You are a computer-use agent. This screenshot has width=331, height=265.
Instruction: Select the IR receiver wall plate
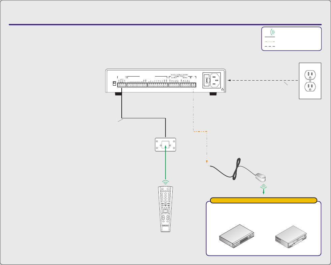tap(165, 145)
